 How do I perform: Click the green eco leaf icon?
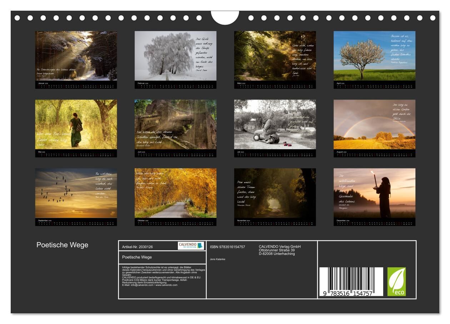[396, 282]
